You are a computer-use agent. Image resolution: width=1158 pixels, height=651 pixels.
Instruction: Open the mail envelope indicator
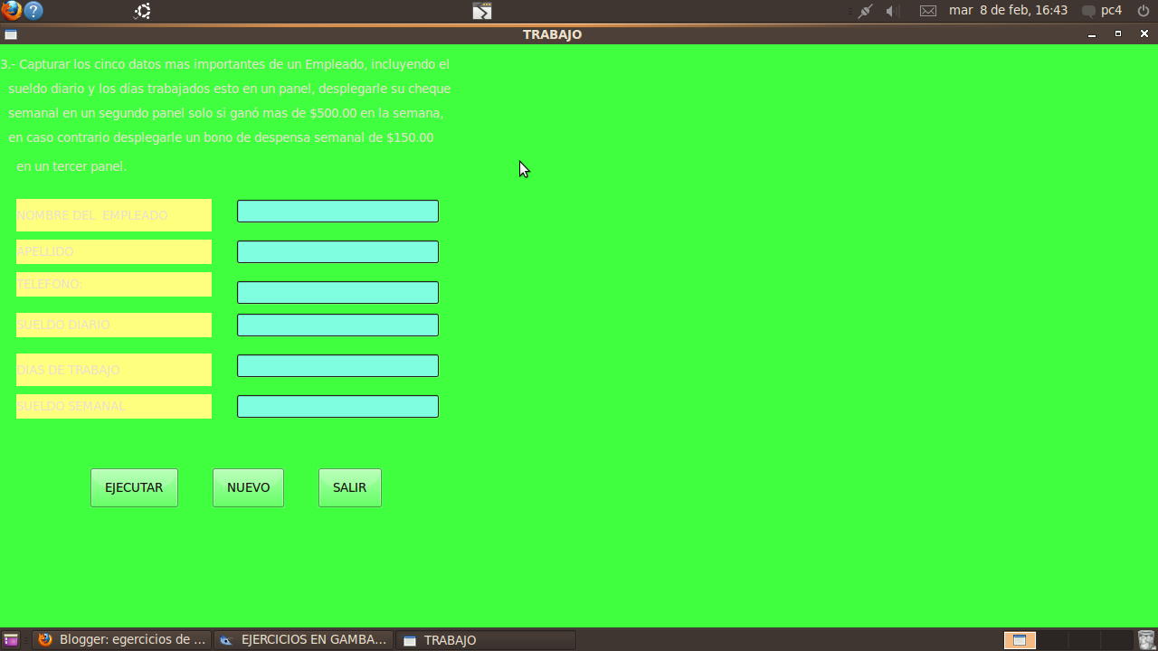click(x=928, y=11)
